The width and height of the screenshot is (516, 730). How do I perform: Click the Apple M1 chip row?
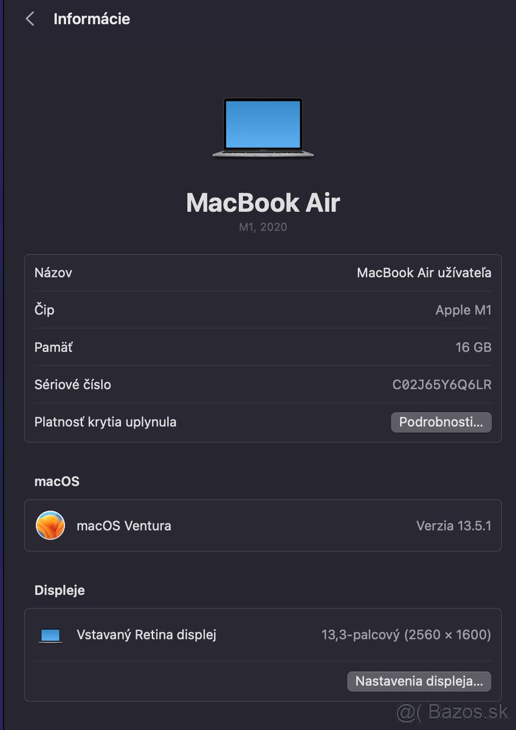pos(263,310)
